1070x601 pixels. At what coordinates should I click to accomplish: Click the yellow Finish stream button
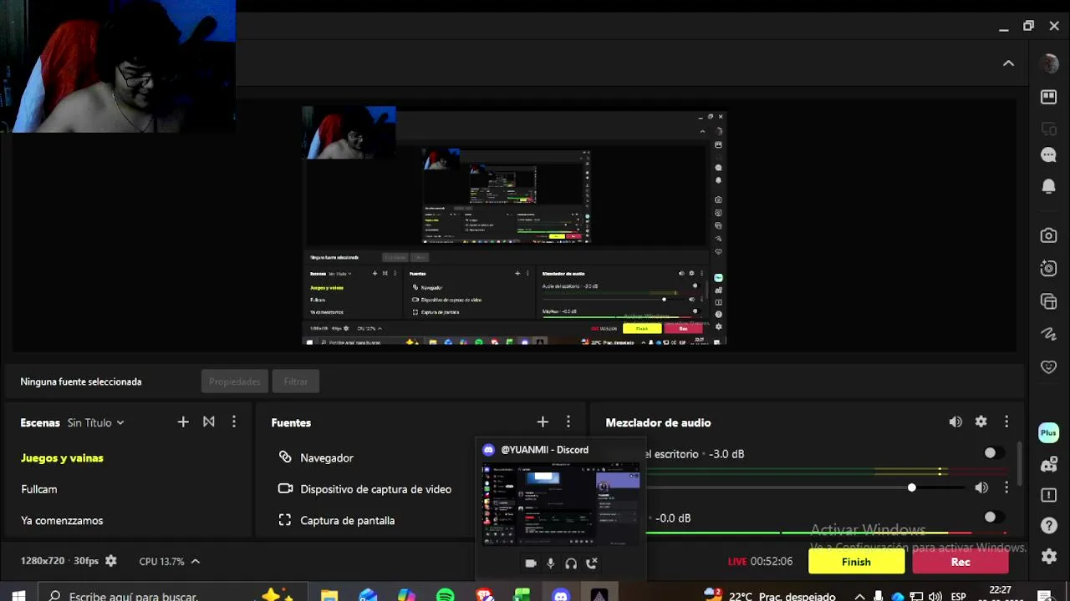click(x=856, y=562)
